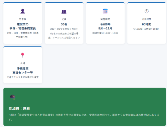Click the calendar icon above 実施期間
Screen dimensions: 167x127
tap(105, 11)
